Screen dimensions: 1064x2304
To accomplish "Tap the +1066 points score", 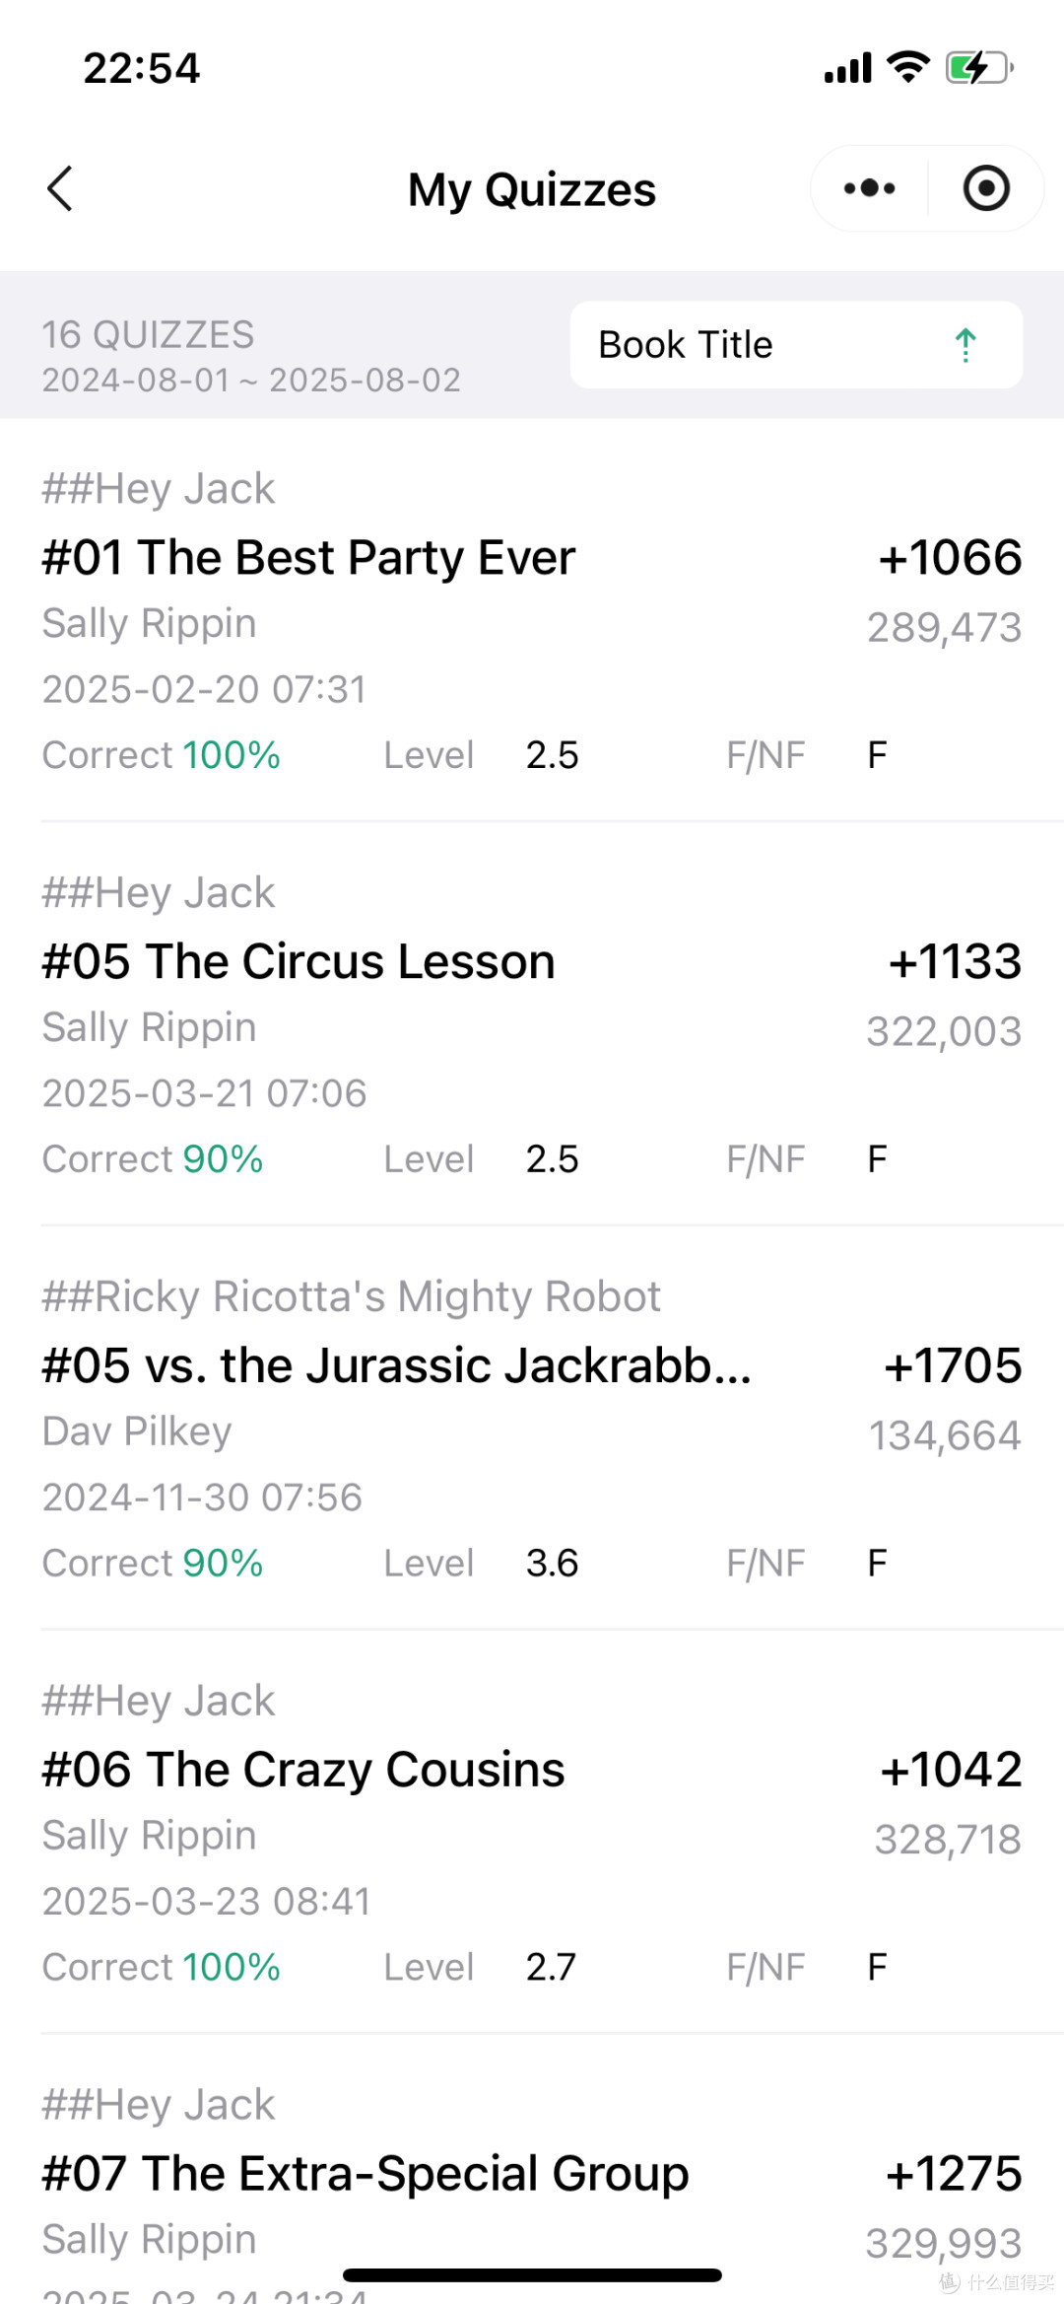I will (951, 558).
